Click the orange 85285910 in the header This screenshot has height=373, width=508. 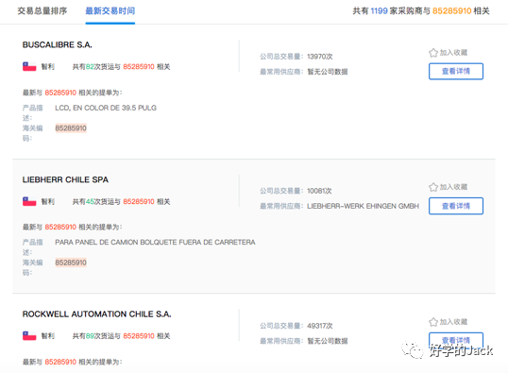(x=451, y=11)
